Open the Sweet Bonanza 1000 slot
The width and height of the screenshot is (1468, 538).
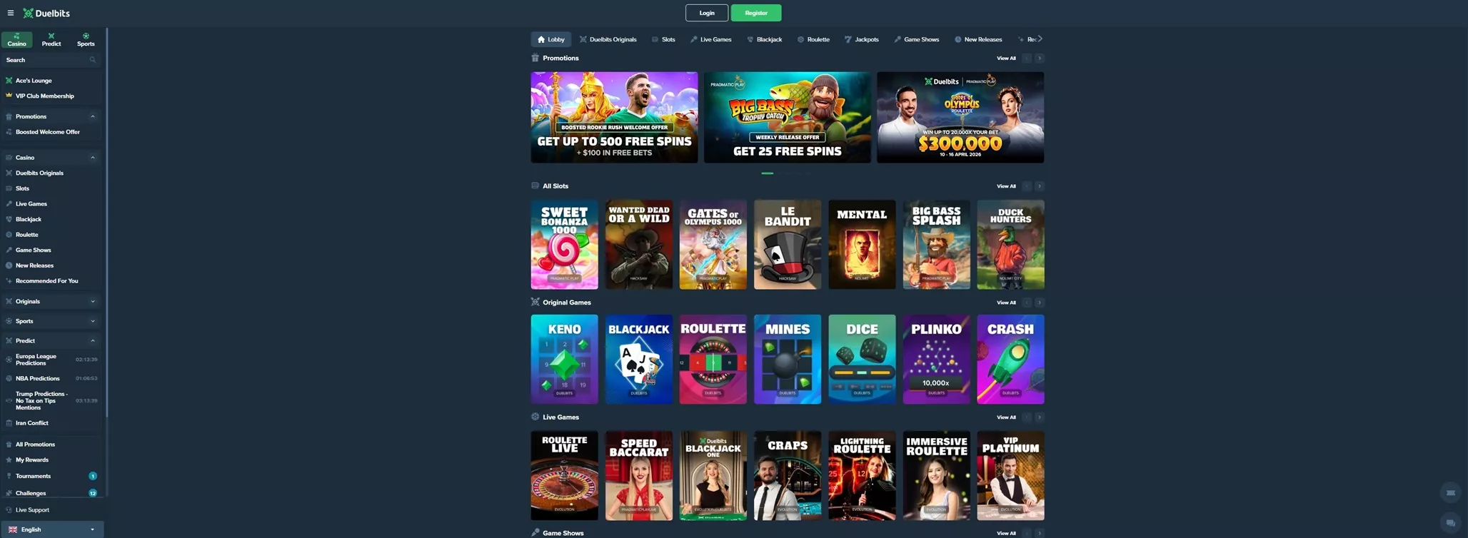coord(564,244)
